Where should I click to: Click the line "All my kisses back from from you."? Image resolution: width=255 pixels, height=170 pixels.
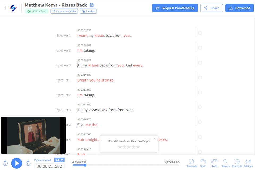105,110
